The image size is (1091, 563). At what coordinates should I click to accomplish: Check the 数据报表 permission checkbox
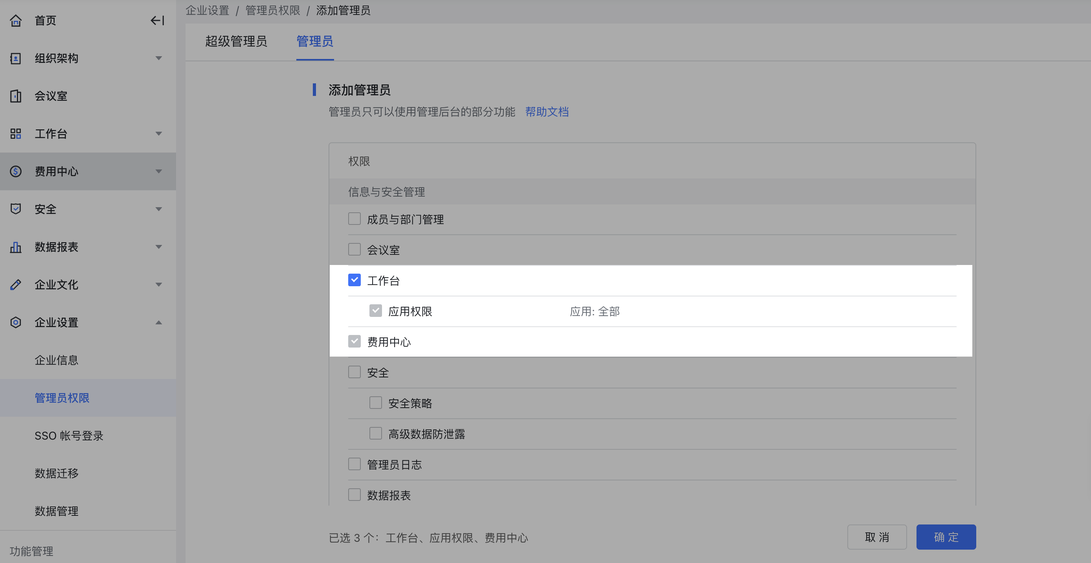point(354,495)
